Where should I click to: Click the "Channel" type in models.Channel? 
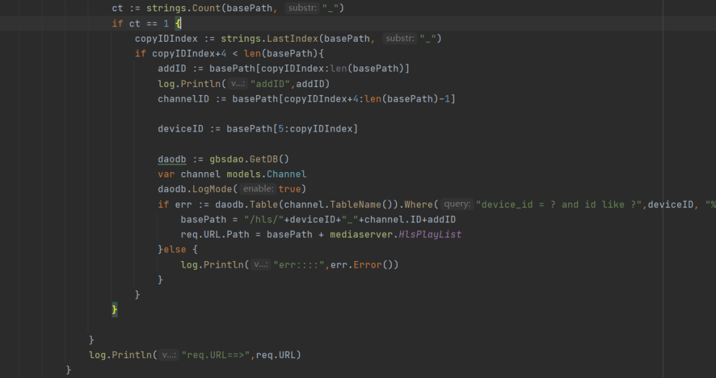pos(286,174)
